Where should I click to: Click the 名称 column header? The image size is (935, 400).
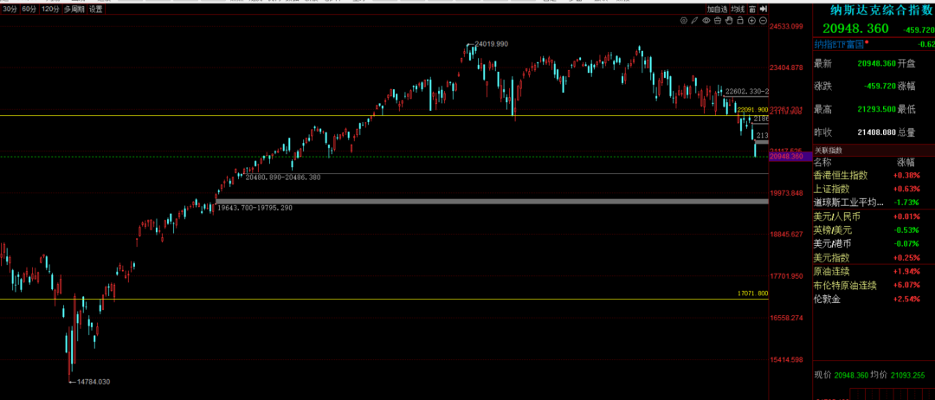[822, 162]
